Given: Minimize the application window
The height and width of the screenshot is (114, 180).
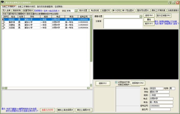Looking at the screenshot, I should pyautogui.click(x=170, y=2).
